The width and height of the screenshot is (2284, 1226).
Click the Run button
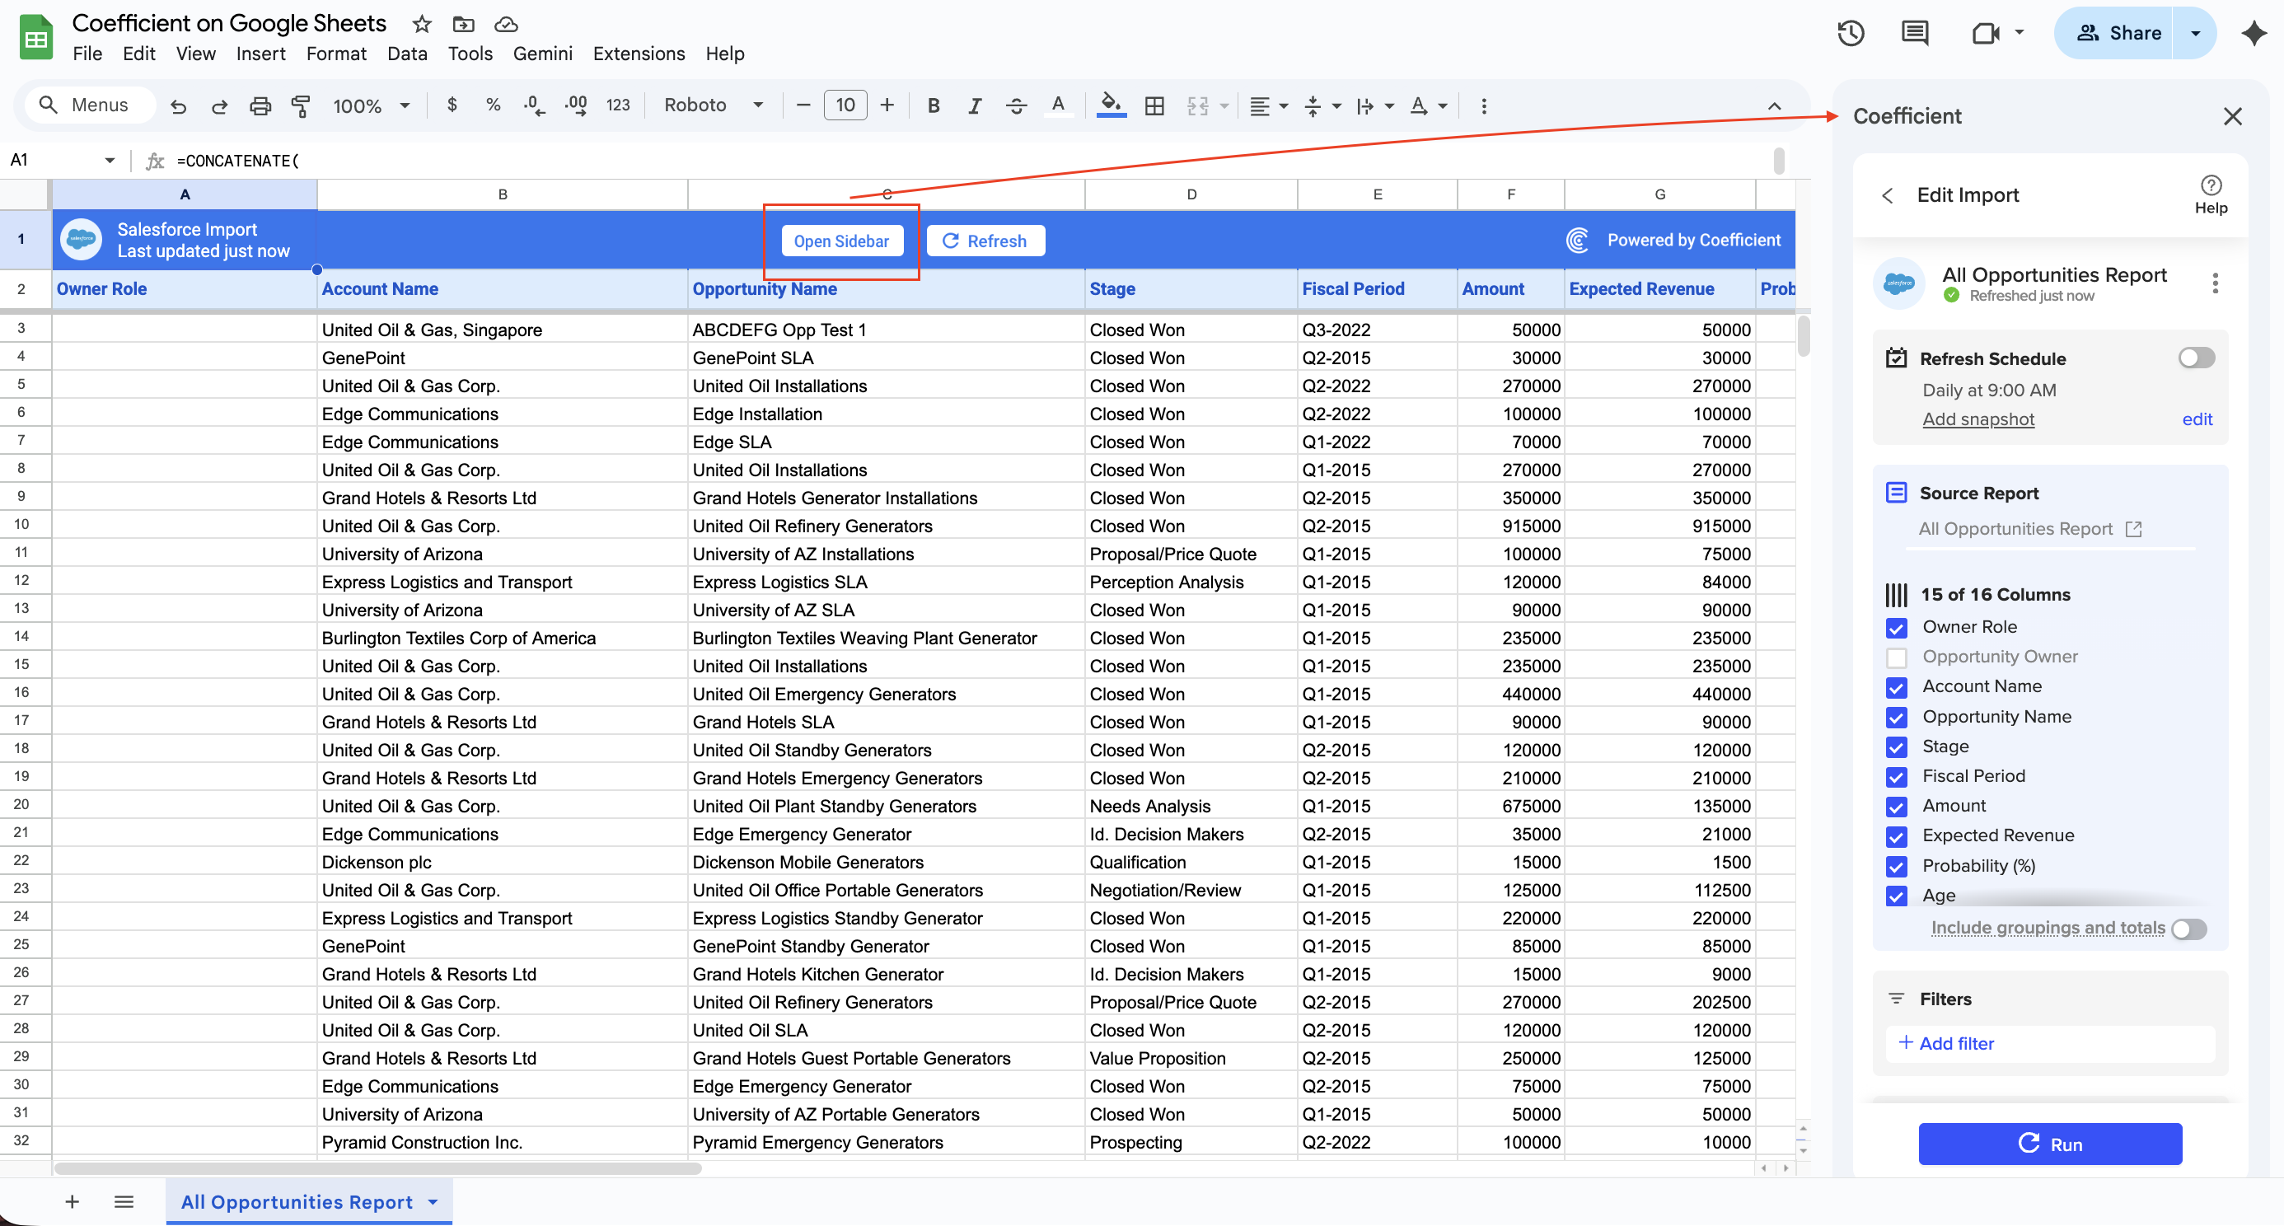pyautogui.click(x=2049, y=1143)
